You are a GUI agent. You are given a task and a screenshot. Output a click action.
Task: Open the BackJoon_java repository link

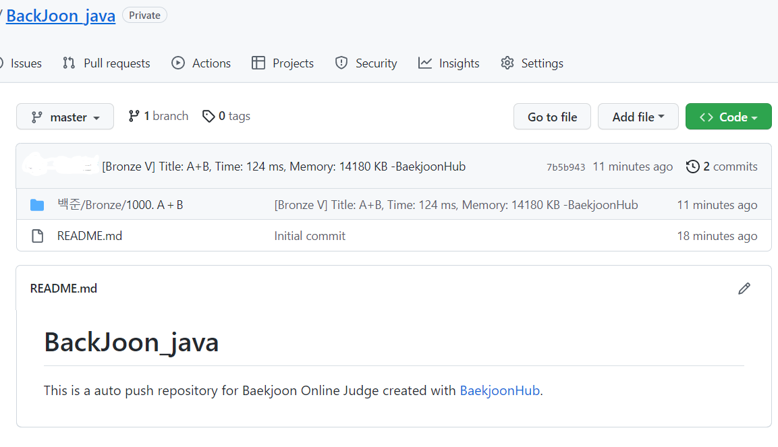click(x=61, y=16)
